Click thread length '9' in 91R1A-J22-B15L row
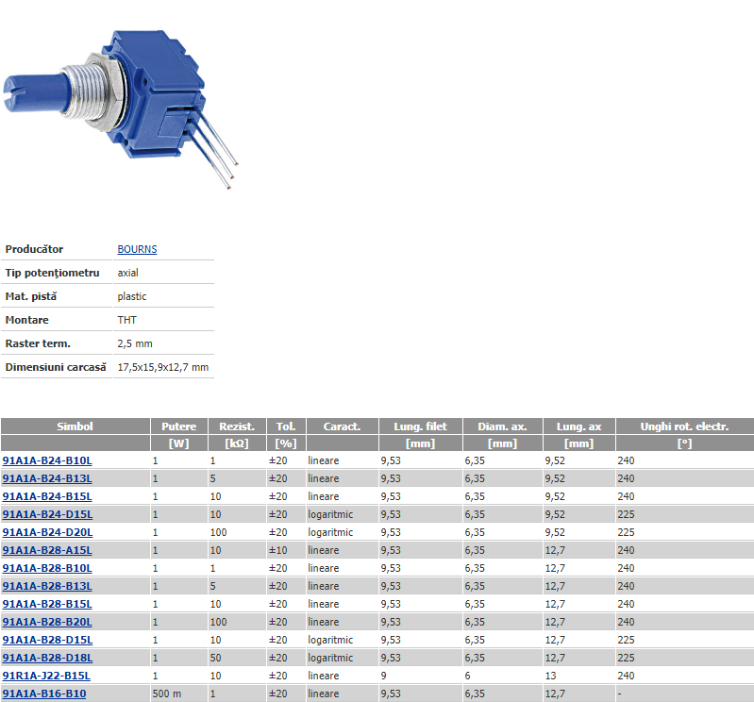The image size is (754, 702). (x=384, y=676)
